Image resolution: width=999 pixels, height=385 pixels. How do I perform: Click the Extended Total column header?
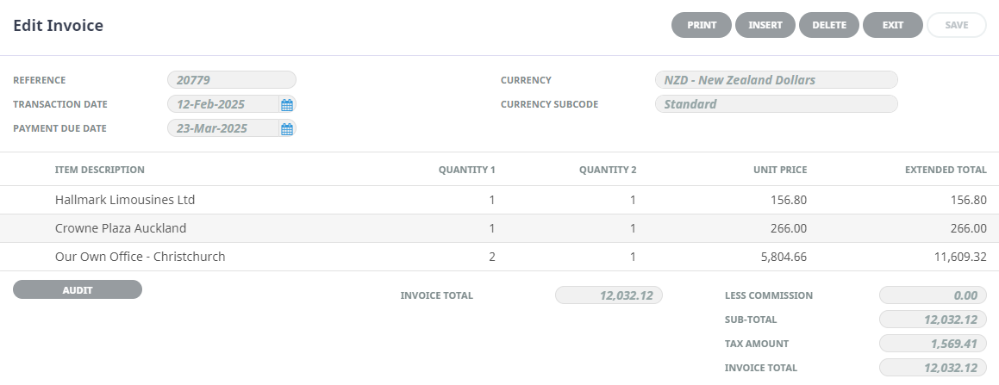click(x=946, y=170)
